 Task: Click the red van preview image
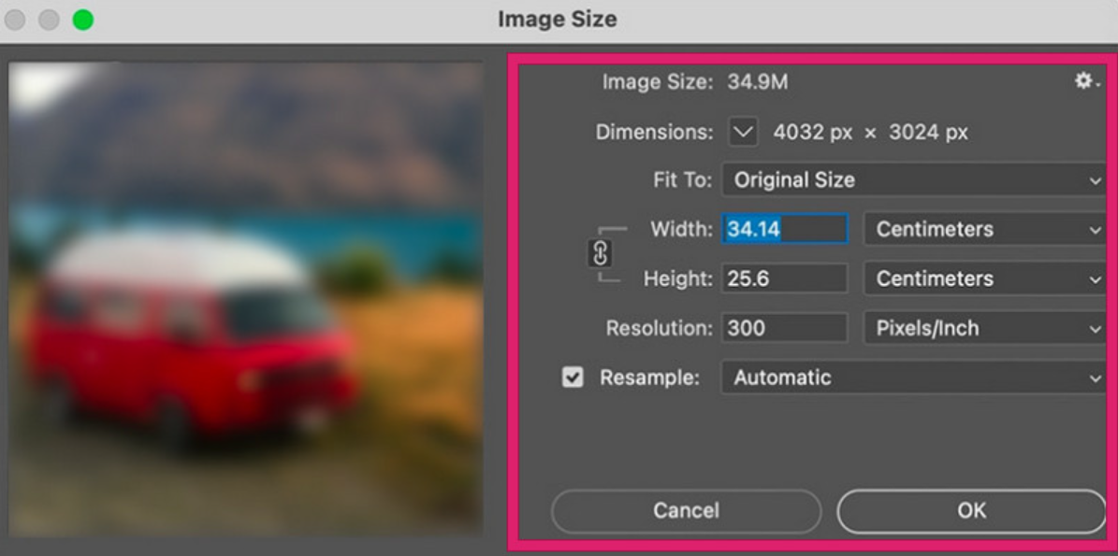(x=246, y=299)
